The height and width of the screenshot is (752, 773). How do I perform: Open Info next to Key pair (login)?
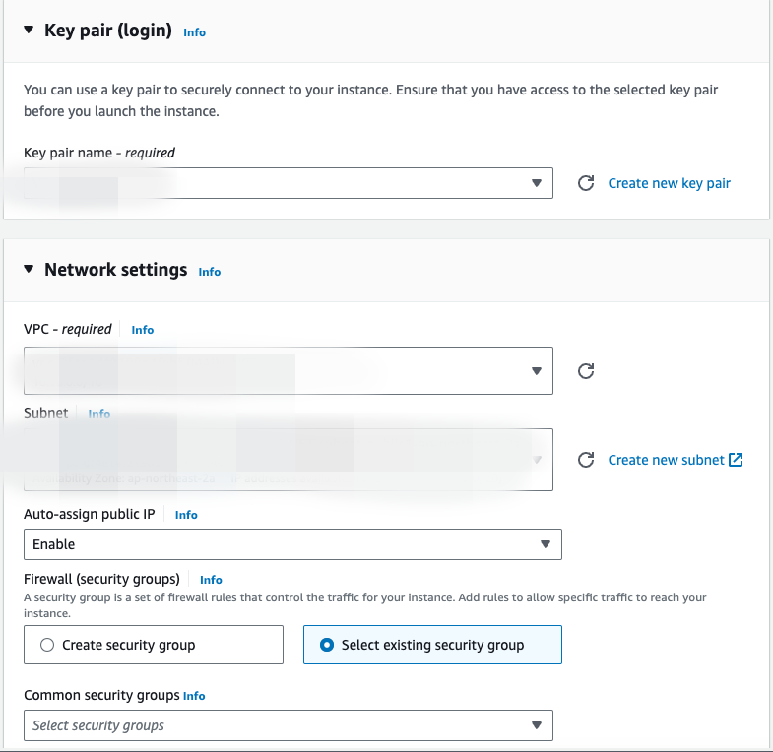[195, 32]
